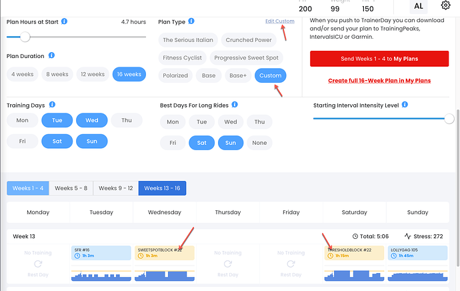Image resolution: width=460 pixels, height=291 pixels.
Task: Switch to Weeks 9 - 12 tab
Action: click(116, 188)
